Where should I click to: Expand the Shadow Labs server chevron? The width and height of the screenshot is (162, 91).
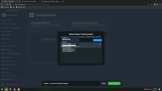(x=23, y=15)
